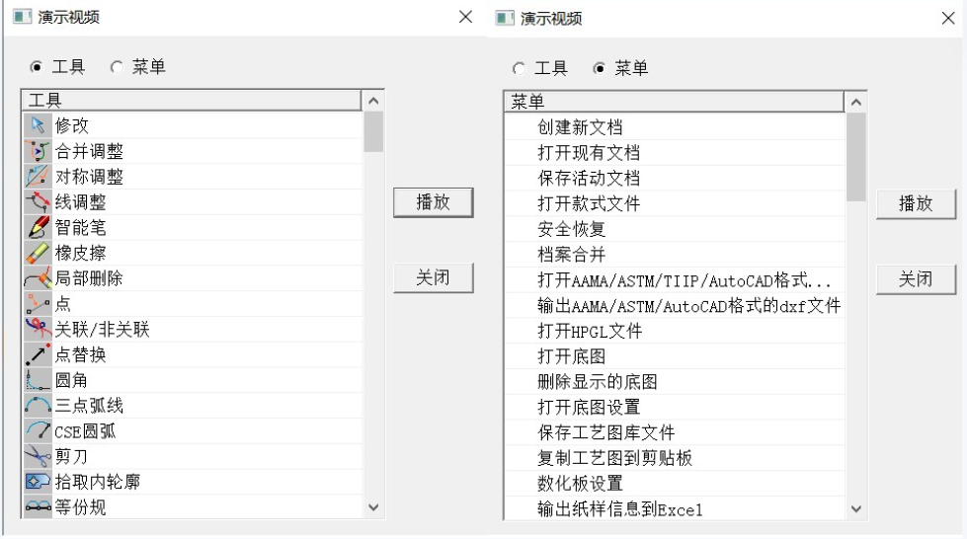Select 数化板设置 entry

[675, 484]
